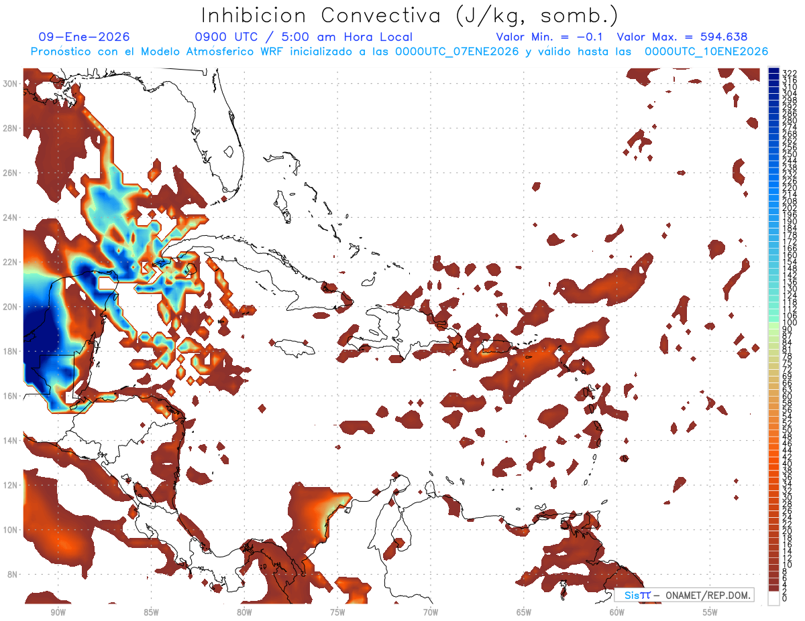Viewport: 805px width, 621px height.
Task: Click the "14N" latitude label
Action: (x=11, y=441)
